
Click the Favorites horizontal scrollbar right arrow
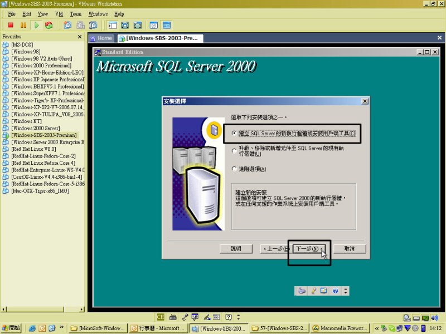[82, 309]
